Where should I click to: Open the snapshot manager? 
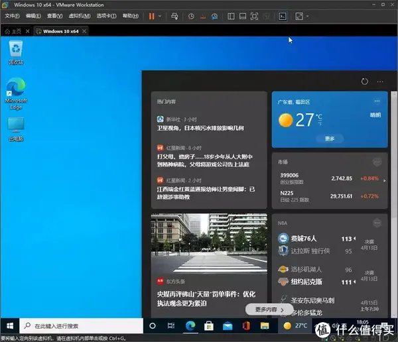(x=214, y=17)
